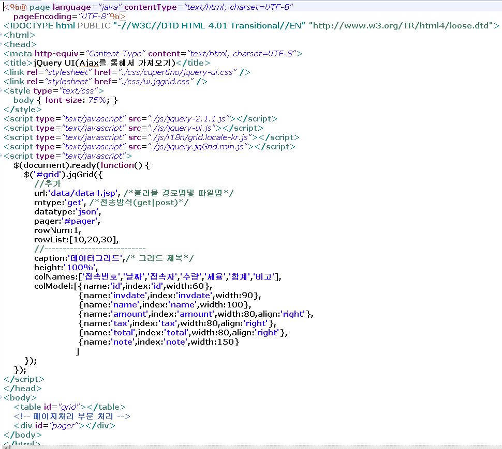Click the height:'100%' line

[x=66, y=267]
